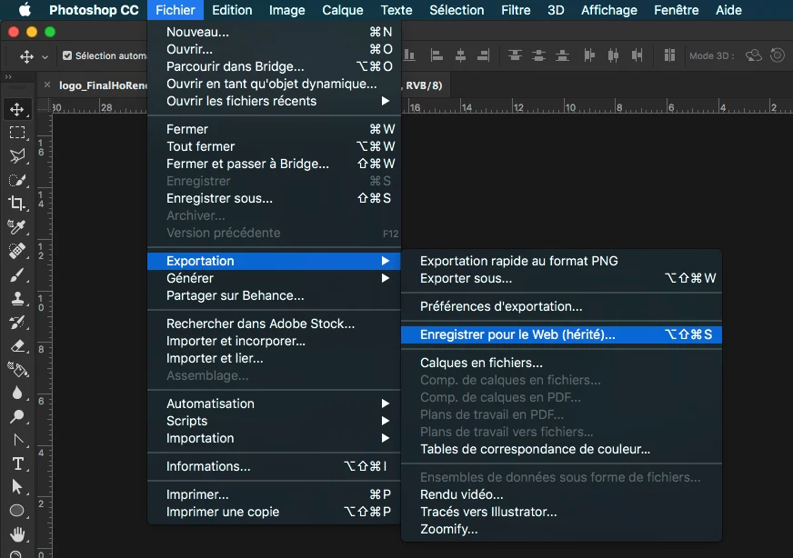The height and width of the screenshot is (558, 793).
Task: Click distribute vertical centers icon
Action: (x=538, y=55)
